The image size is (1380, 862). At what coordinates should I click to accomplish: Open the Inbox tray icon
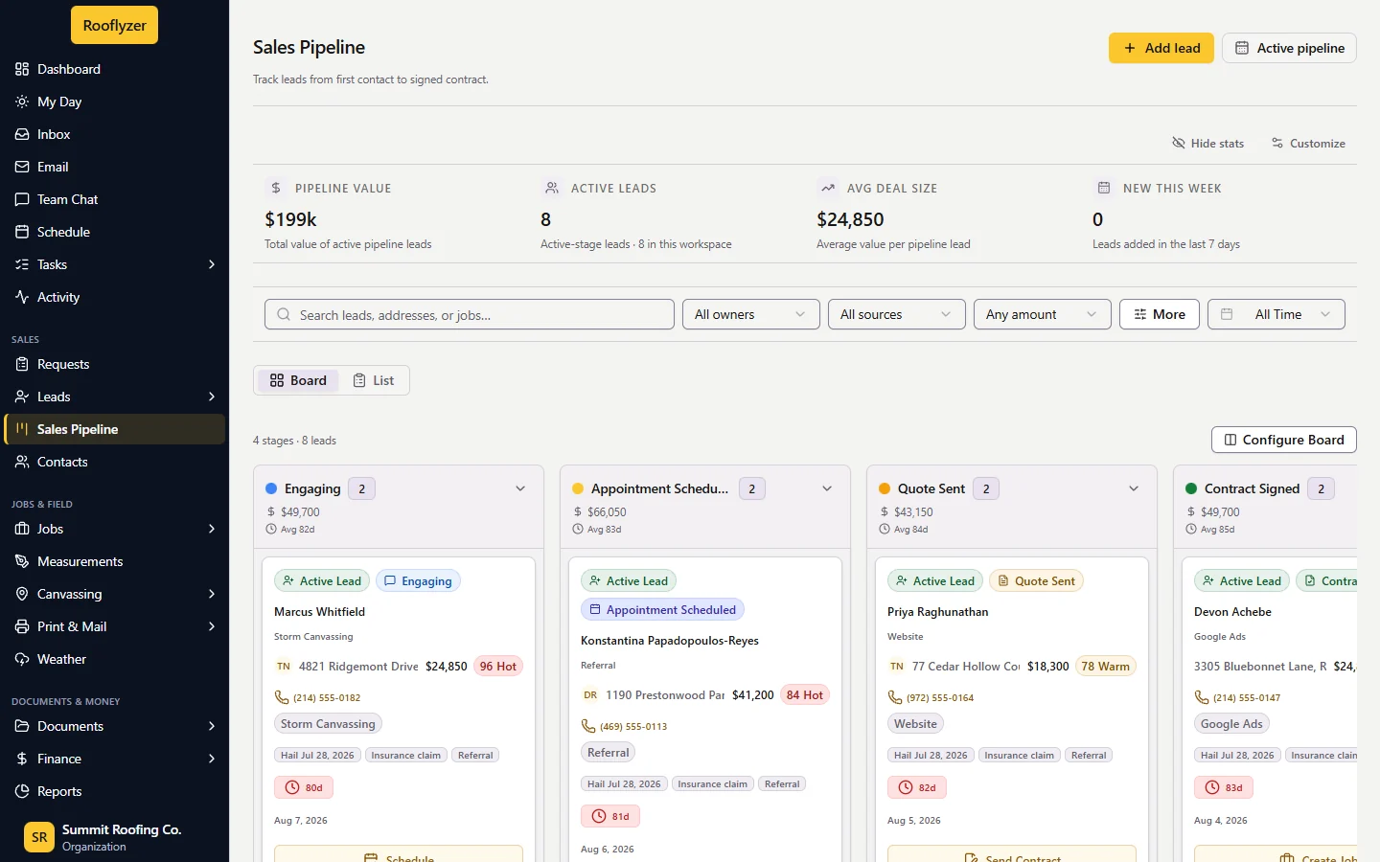click(x=22, y=134)
